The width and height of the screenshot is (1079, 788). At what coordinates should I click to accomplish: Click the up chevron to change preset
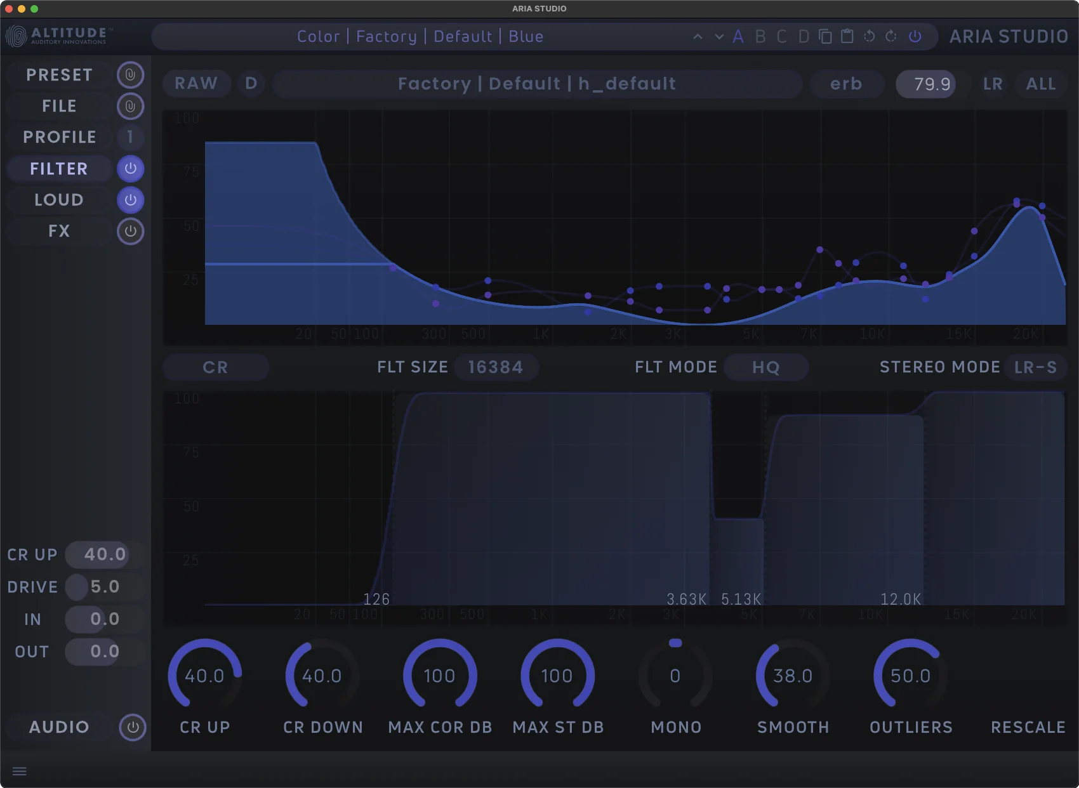(x=698, y=37)
